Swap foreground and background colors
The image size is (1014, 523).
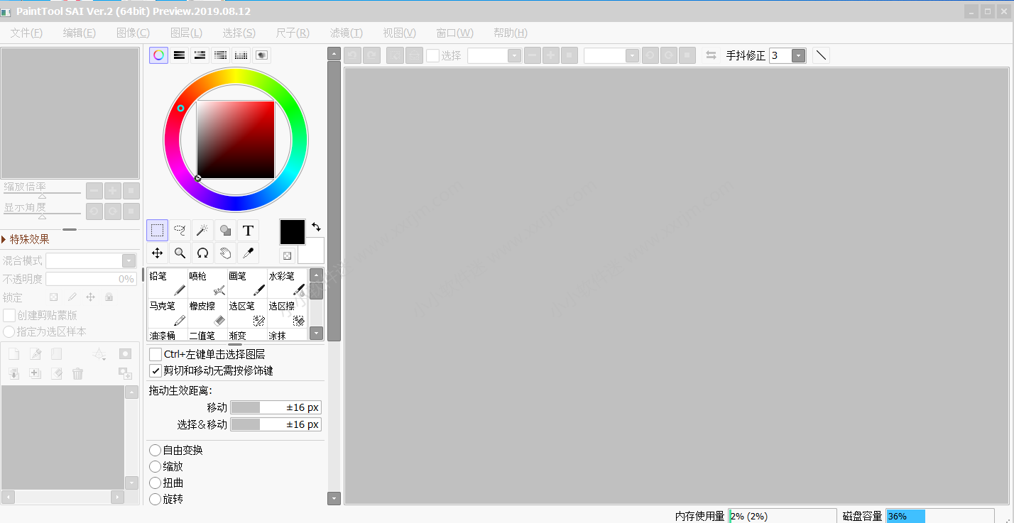point(316,227)
